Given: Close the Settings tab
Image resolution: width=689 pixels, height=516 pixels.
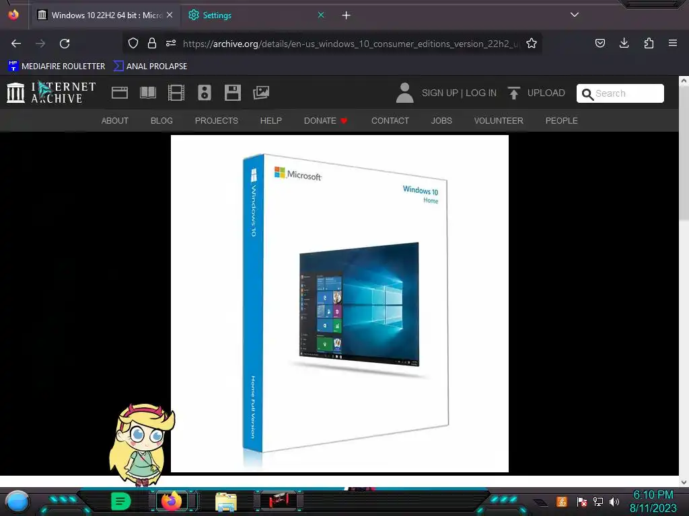Looking at the screenshot, I should (x=321, y=15).
